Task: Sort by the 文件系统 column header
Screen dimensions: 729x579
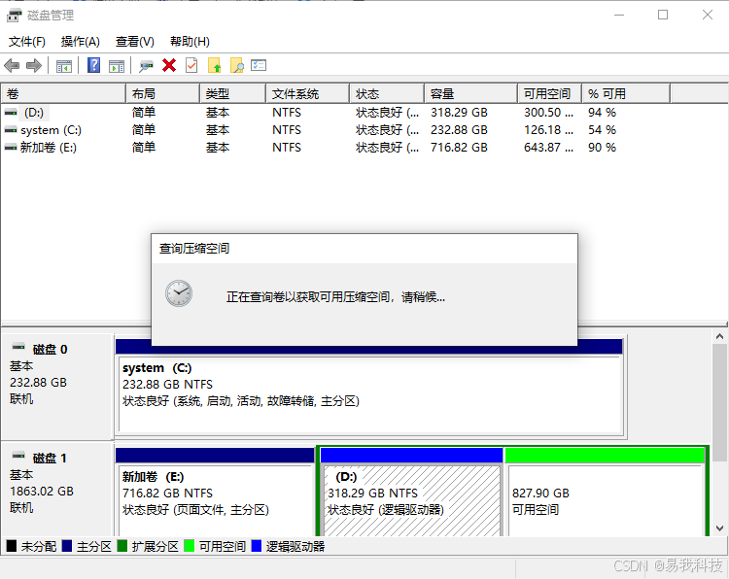Action: [308, 94]
